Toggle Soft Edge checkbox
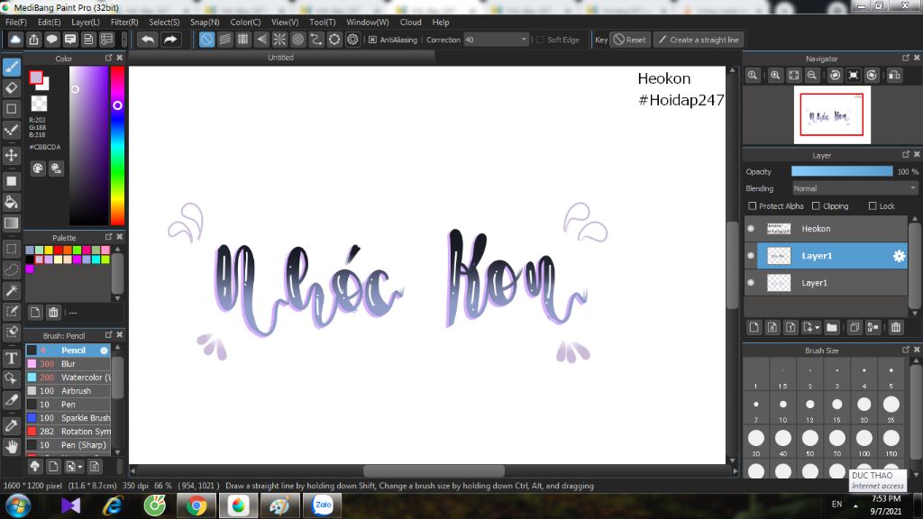This screenshot has height=519, width=923. [541, 40]
